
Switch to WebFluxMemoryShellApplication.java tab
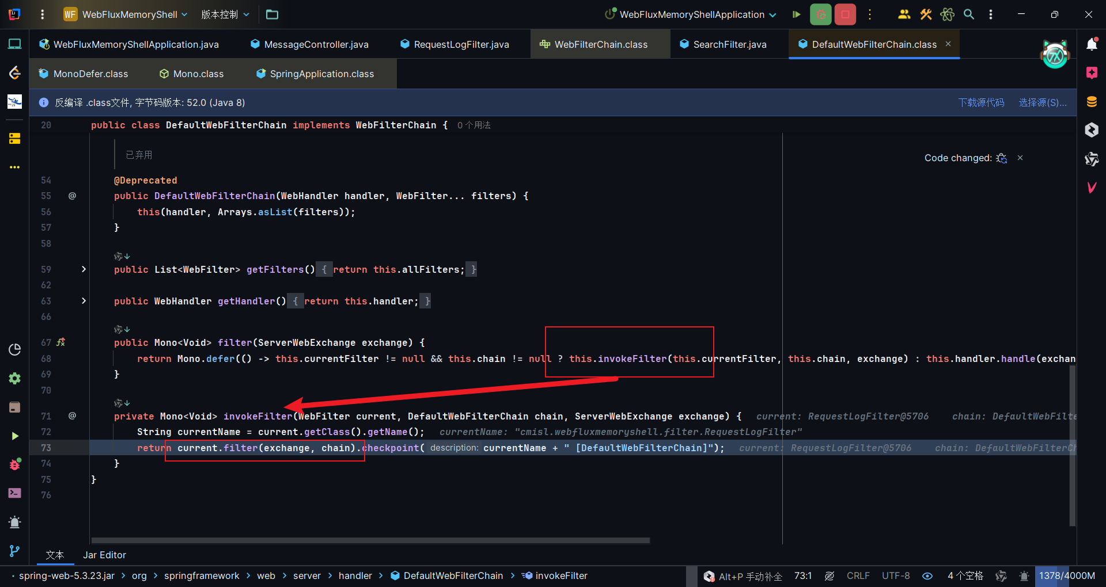pos(129,44)
